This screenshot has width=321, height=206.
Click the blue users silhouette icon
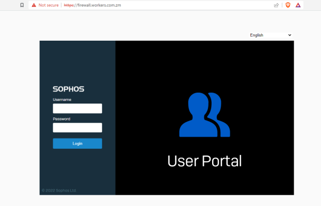tap(205, 115)
